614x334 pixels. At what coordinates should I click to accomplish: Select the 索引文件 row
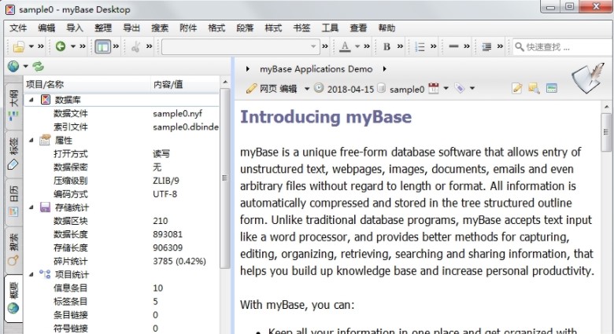click(x=122, y=127)
